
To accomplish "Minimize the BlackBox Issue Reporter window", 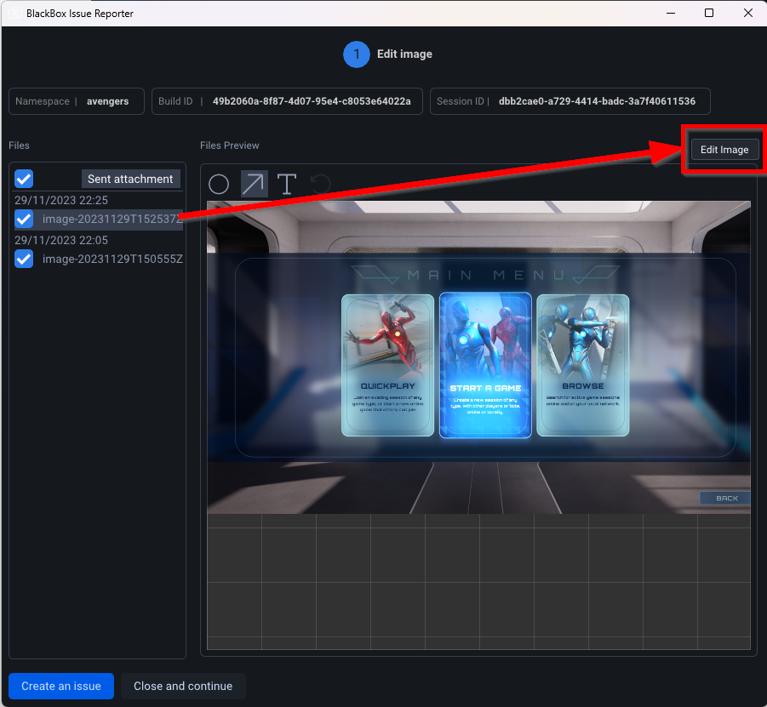I will coord(671,14).
